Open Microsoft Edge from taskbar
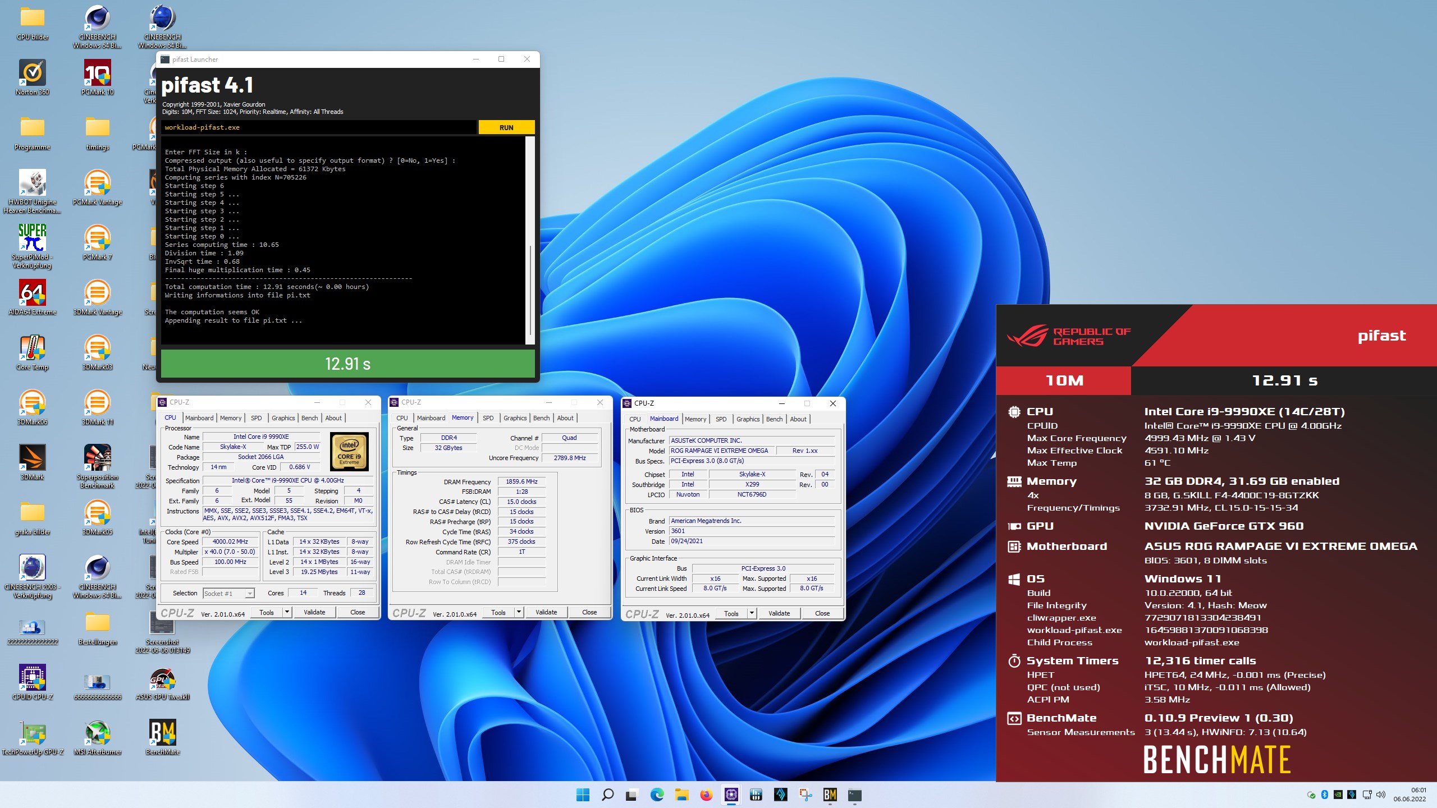Screen dimensions: 1437x808 657,795
